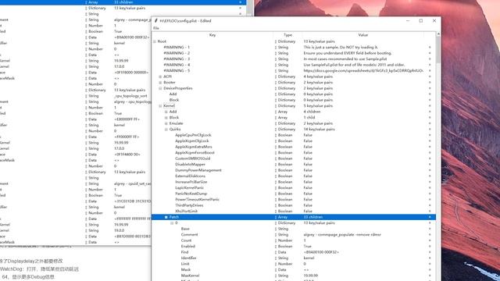Click 'kernel' value of the Identifier row
This screenshot has height=281, width=500.
coord(309,258)
